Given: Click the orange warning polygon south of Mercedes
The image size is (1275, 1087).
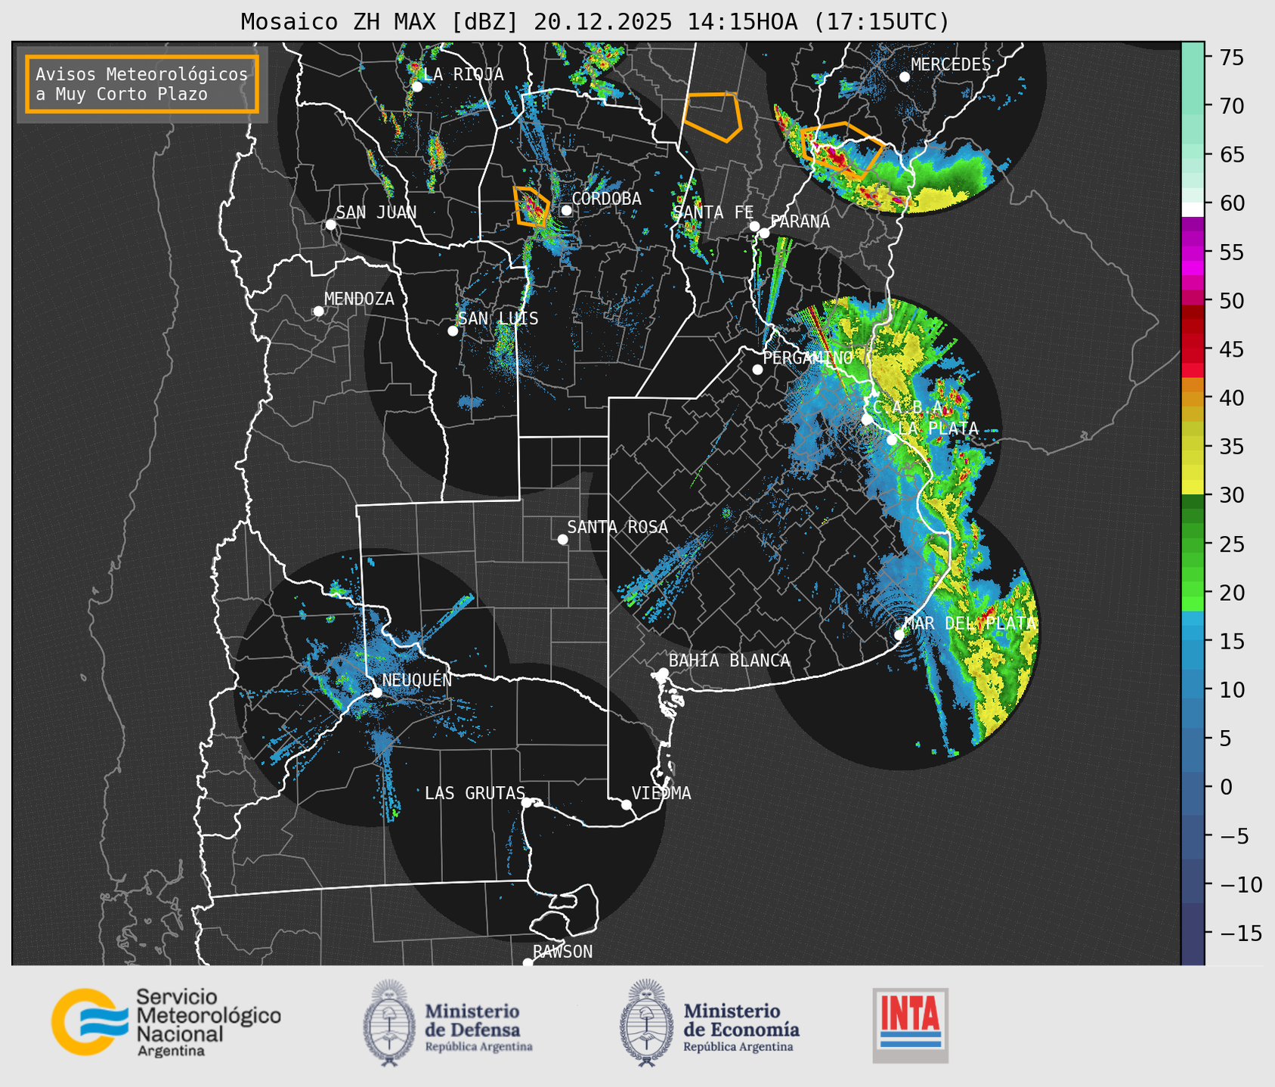Looking at the screenshot, I should (843, 149).
